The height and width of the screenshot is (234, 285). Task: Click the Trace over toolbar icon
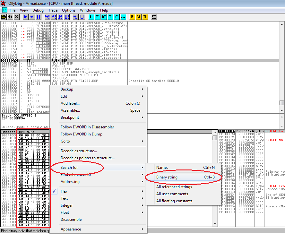[67, 17]
